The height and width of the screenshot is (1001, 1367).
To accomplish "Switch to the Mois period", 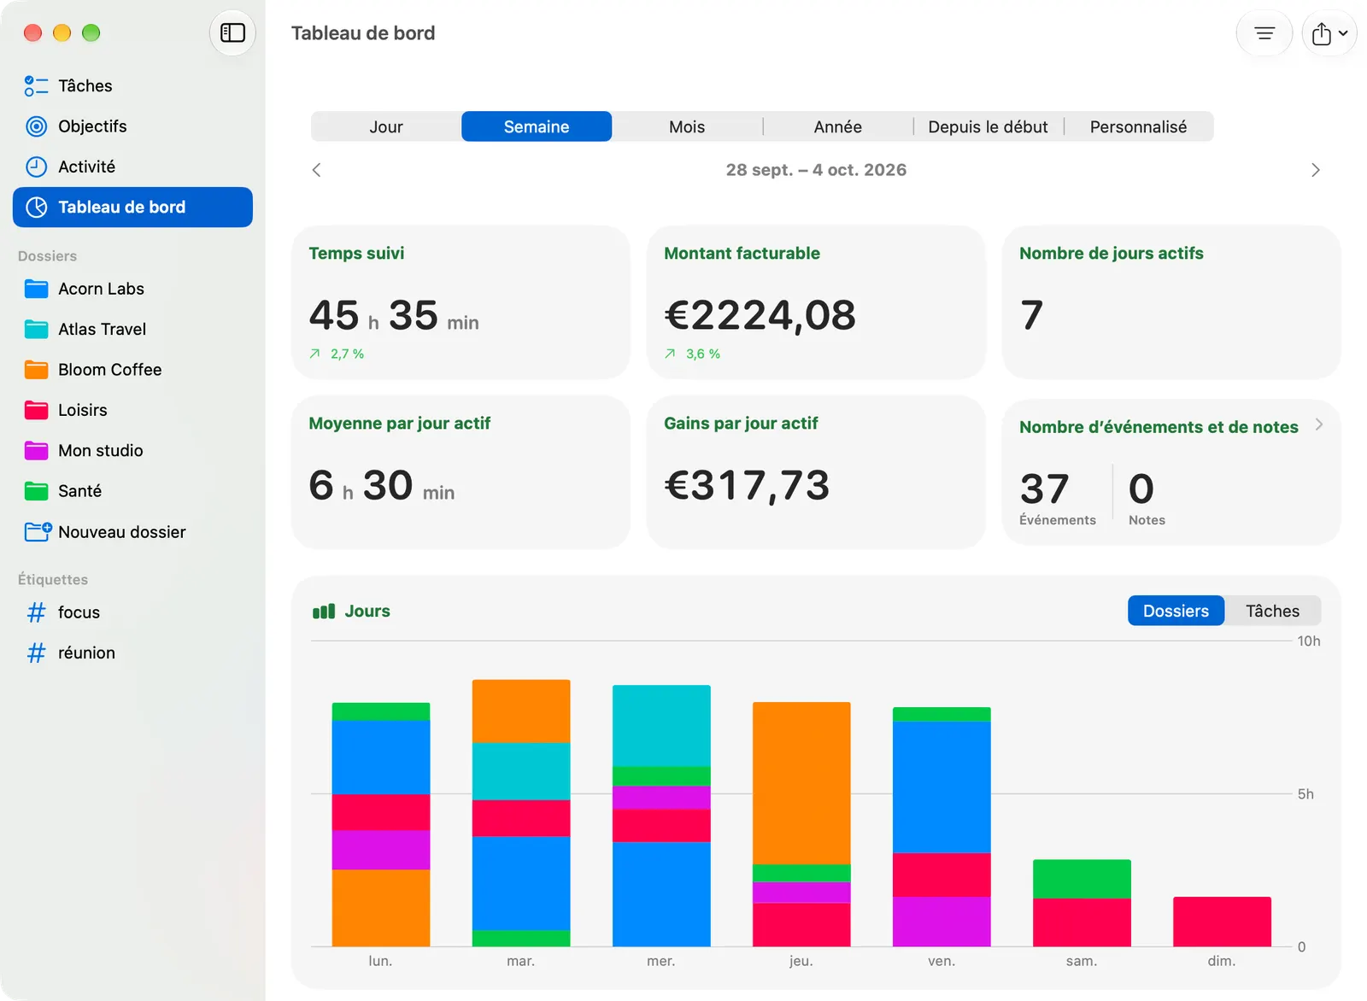I will (x=687, y=126).
